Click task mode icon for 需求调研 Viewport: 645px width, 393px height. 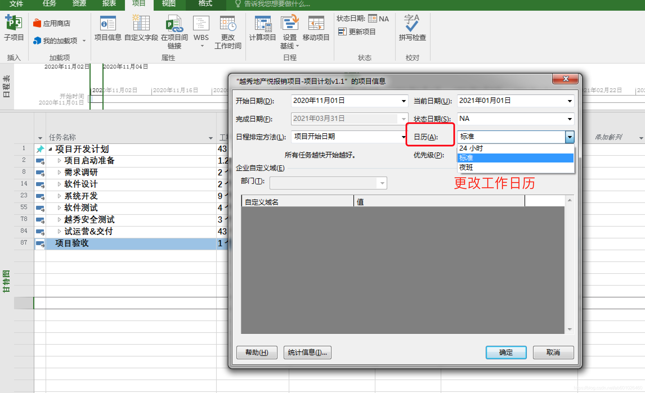[x=40, y=173]
